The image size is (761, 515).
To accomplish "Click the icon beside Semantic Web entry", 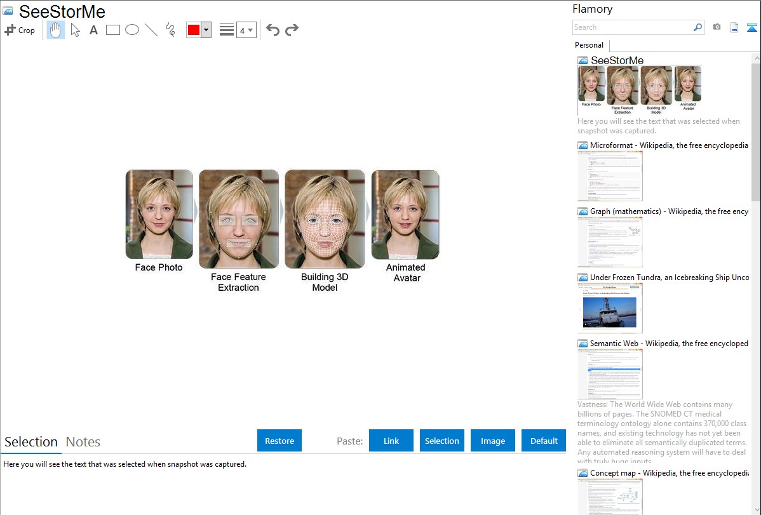I will pos(583,343).
